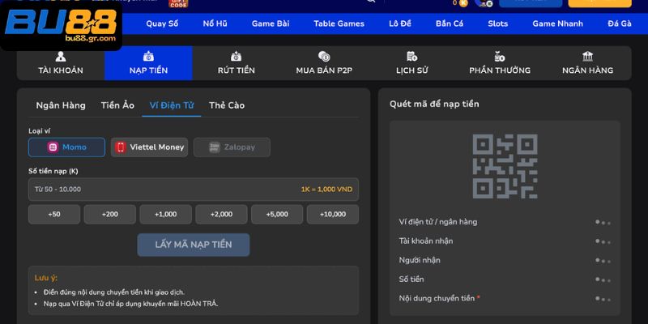Screen dimensions: 648x324
Task: Switch to the Ngân Hàng deposit tab
Action: [61, 105]
